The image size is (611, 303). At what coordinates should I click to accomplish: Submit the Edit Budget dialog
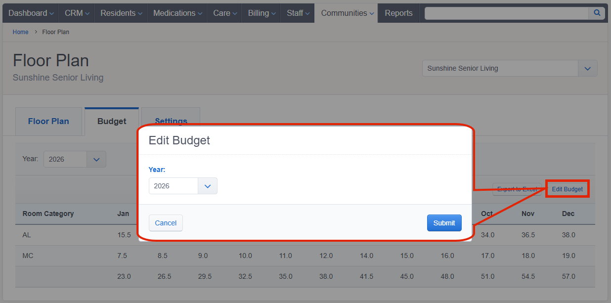[444, 223]
